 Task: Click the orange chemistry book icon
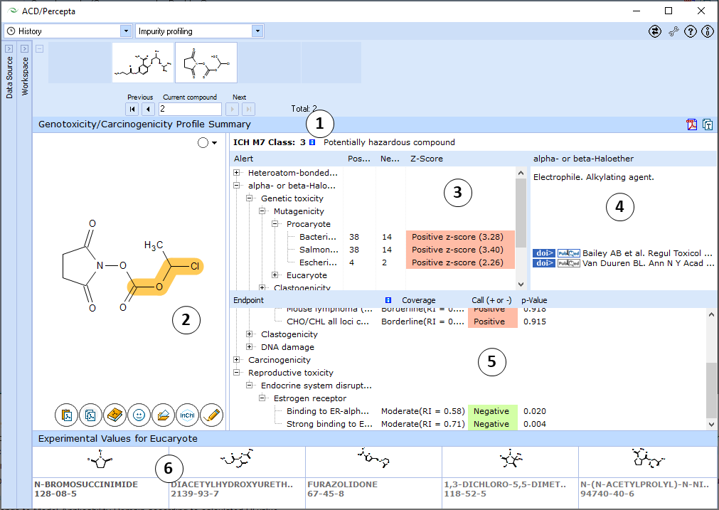(x=114, y=415)
